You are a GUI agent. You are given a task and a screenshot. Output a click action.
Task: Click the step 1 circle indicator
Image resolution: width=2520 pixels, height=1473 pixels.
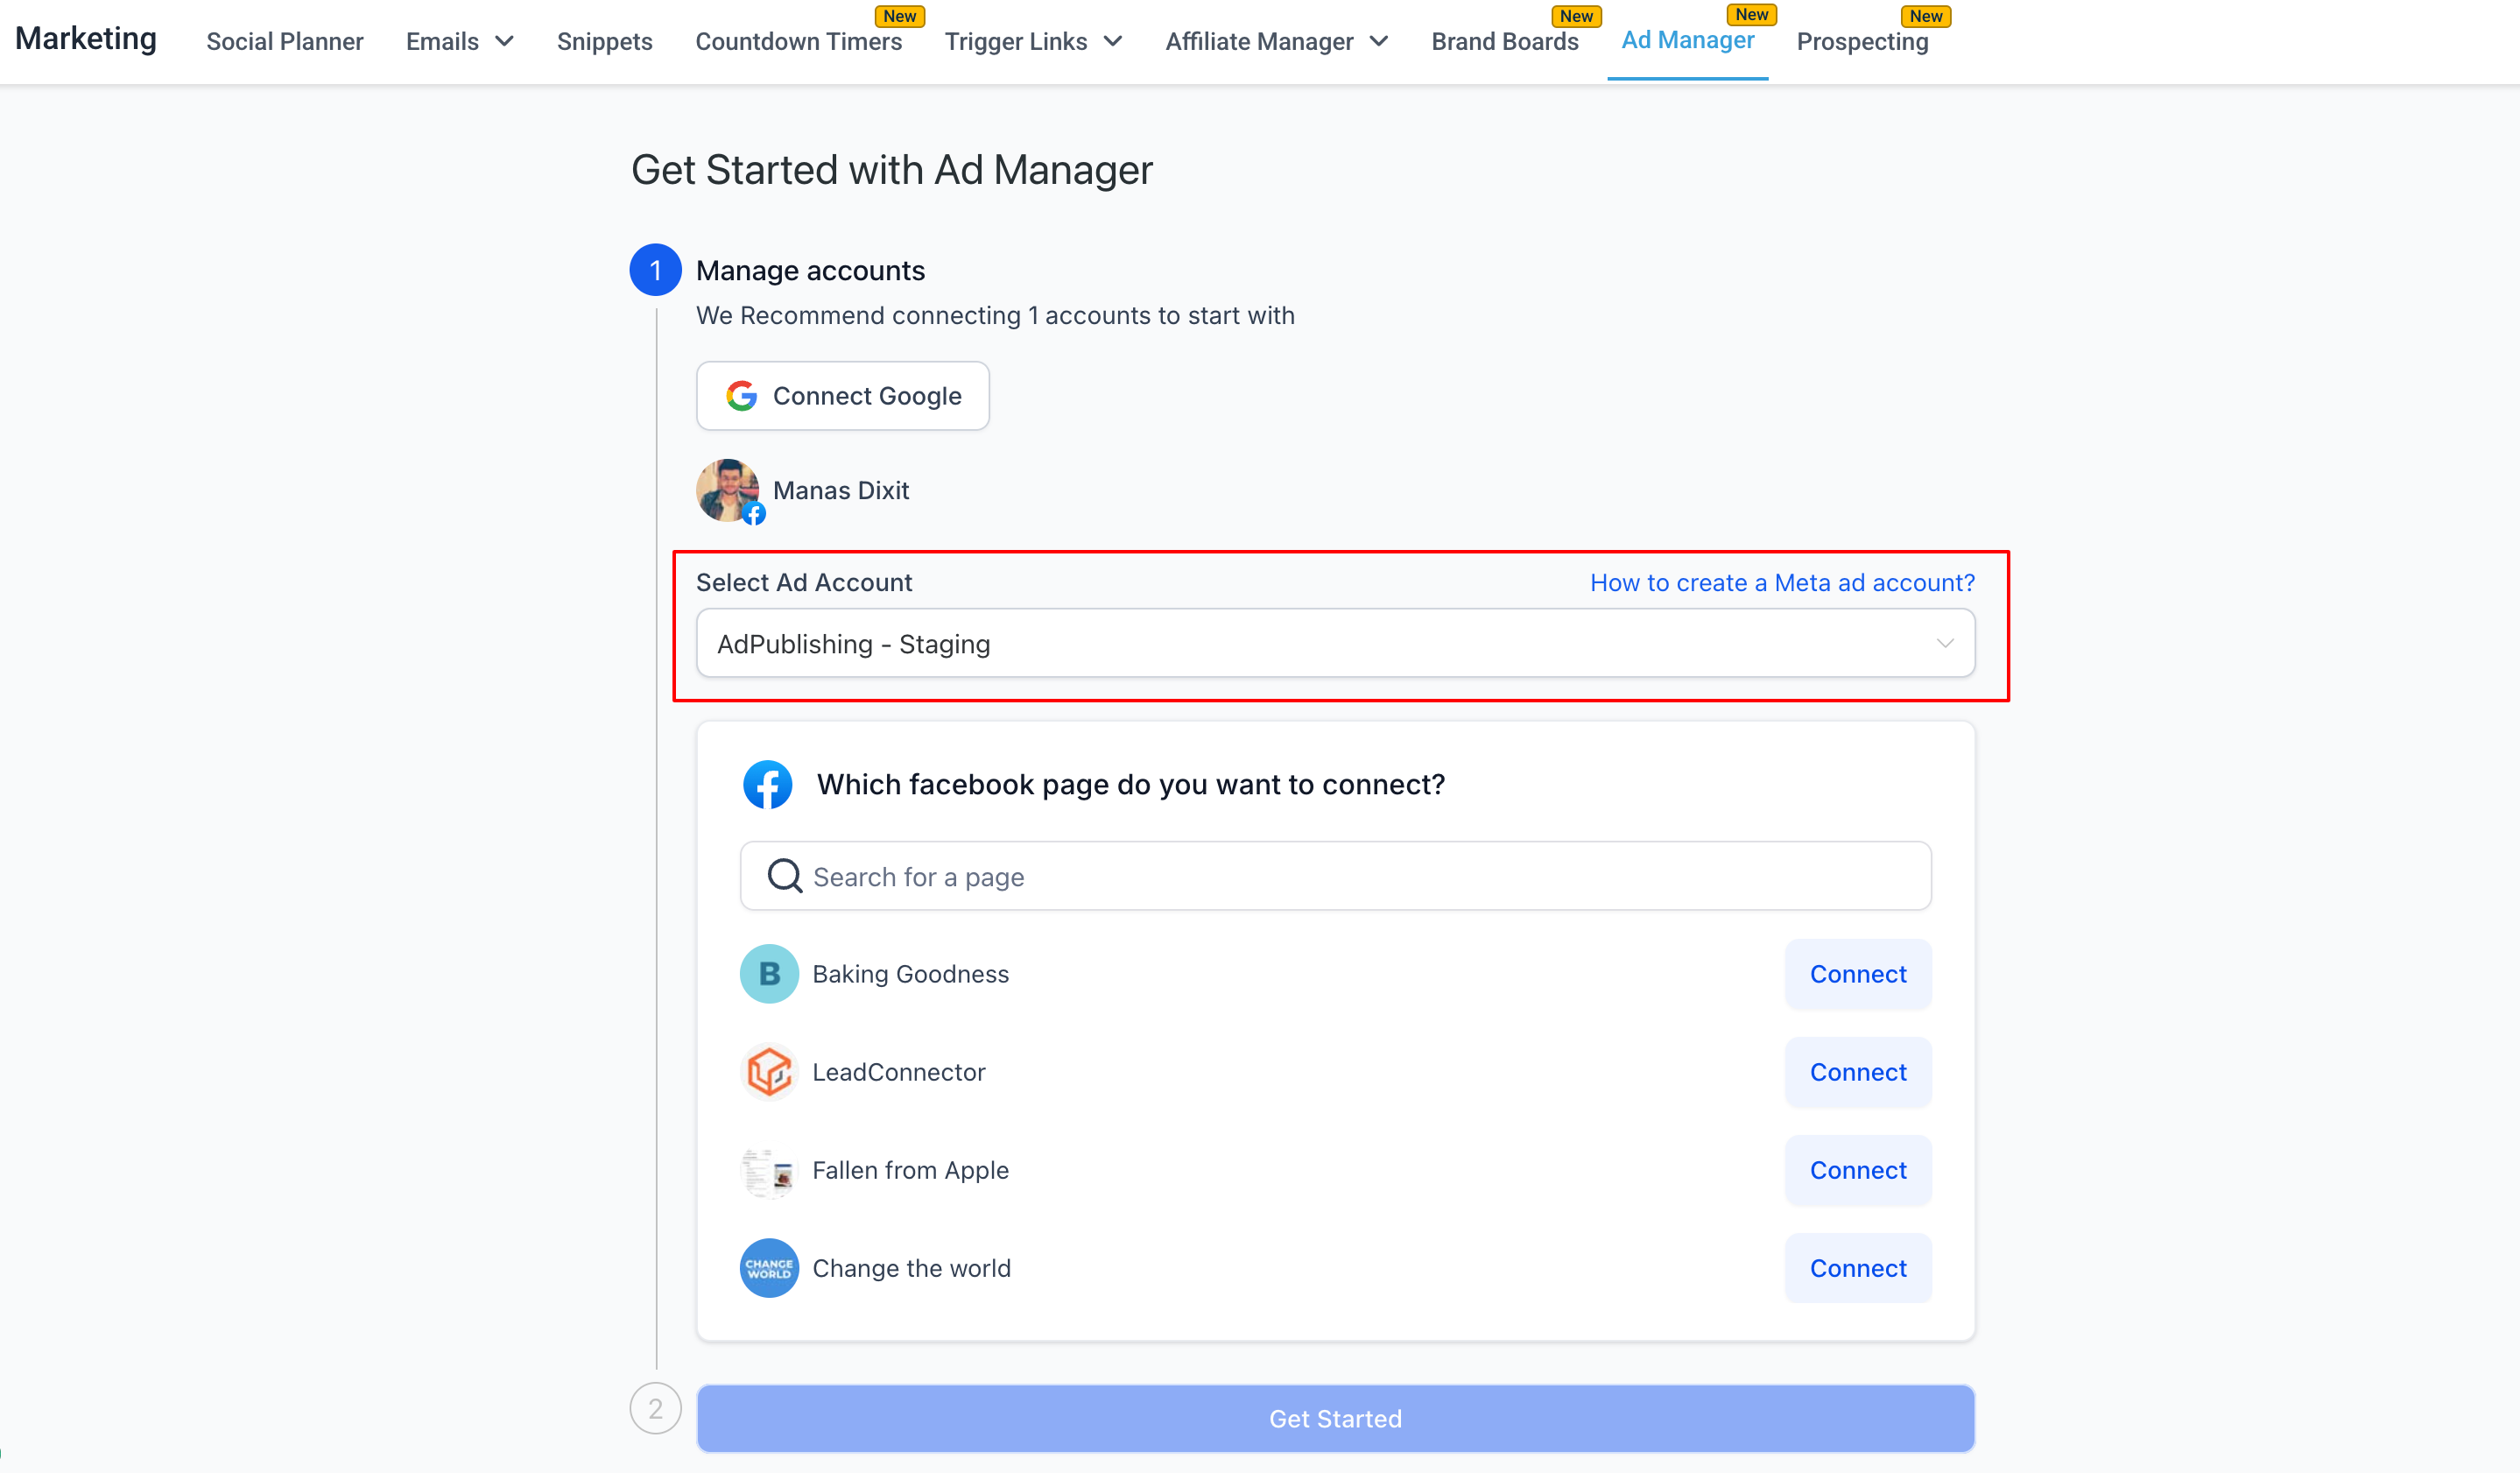click(655, 270)
